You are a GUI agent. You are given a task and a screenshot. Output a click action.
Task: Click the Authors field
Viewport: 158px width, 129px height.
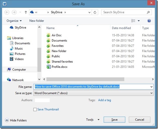[x=42, y=100]
